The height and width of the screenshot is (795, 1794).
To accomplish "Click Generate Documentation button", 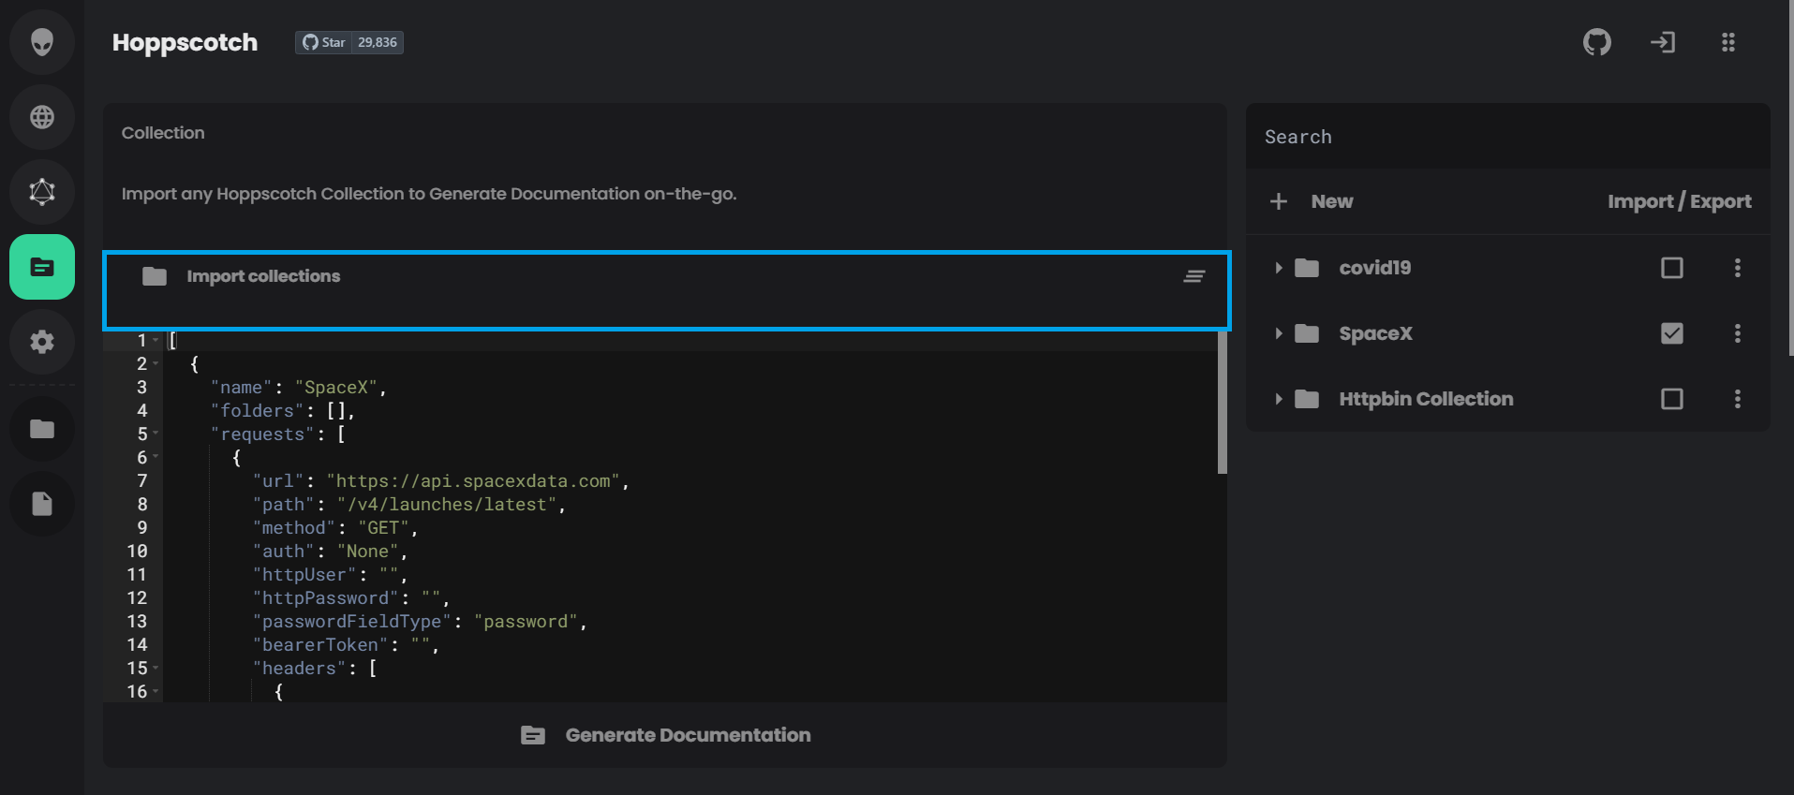I will (665, 735).
